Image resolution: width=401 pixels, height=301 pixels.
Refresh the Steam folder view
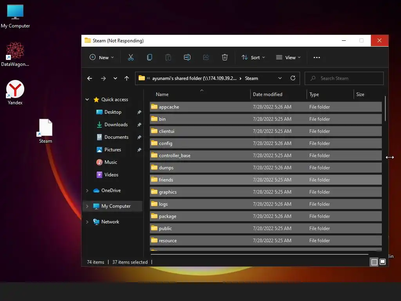coord(293,78)
